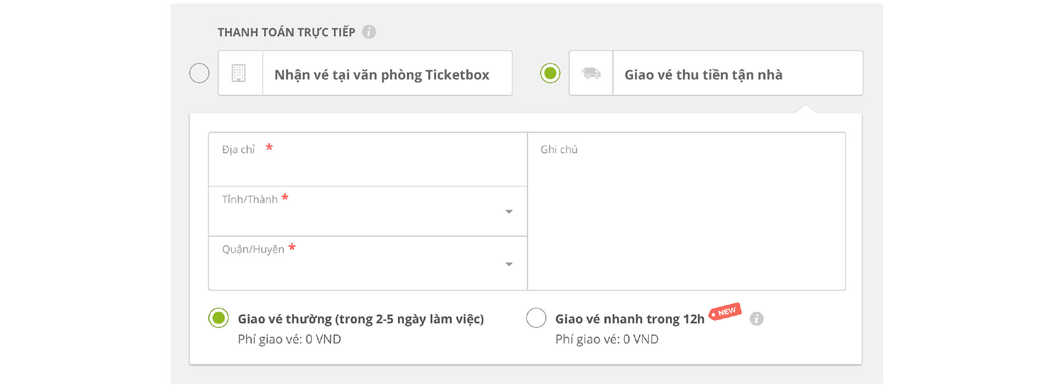Click Giao vé thường (trong 2-5 ngày) label
The image size is (1053, 386).
[361, 319]
